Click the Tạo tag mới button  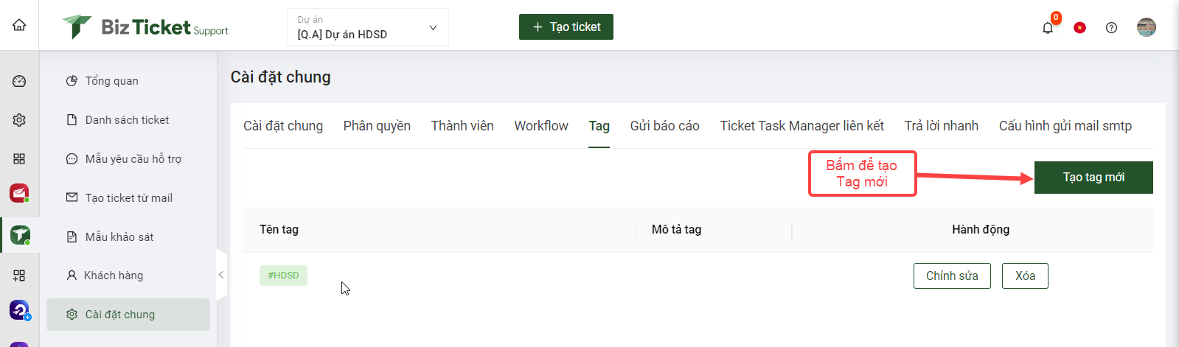[1093, 178]
